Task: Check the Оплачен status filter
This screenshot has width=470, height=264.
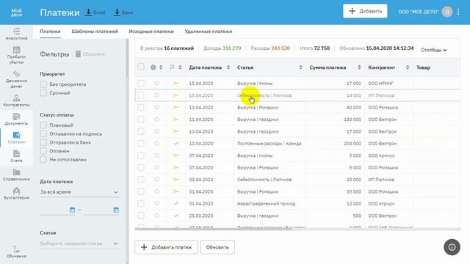Action: point(43,151)
